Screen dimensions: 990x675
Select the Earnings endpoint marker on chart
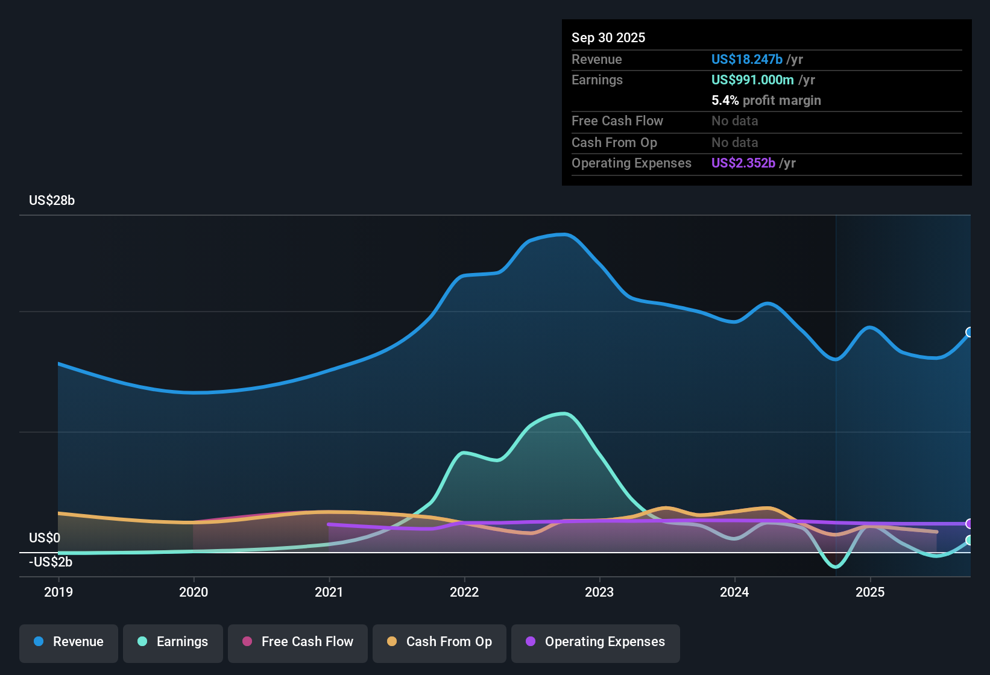tap(970, 541)
